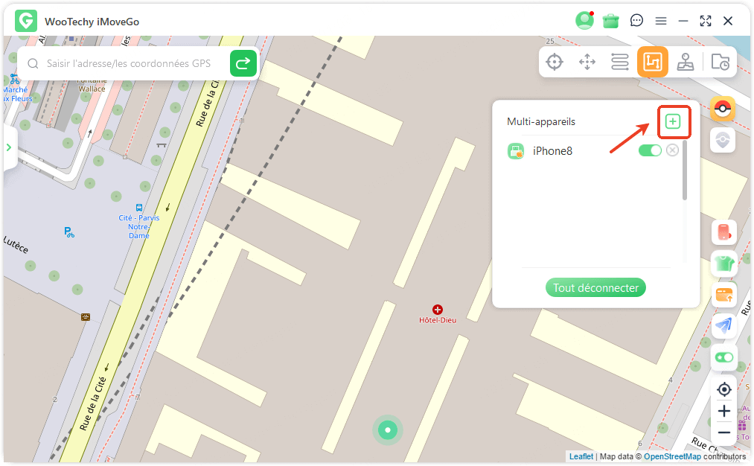Screen dimensions: 754x466
Task: Activate the joystick mode icon
Action: point(686,62)
